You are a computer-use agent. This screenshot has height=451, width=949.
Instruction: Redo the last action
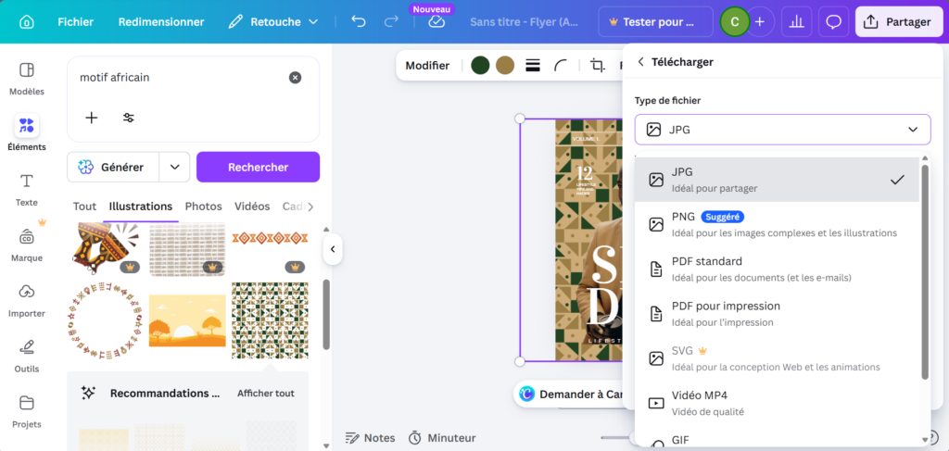(x=391, y=22)
